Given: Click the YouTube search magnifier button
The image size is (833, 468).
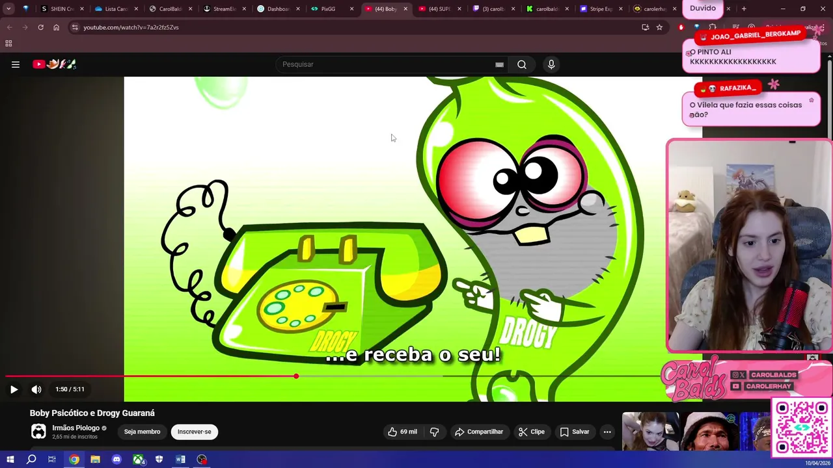Looking at the screenshot, I should tap(521, 64).
